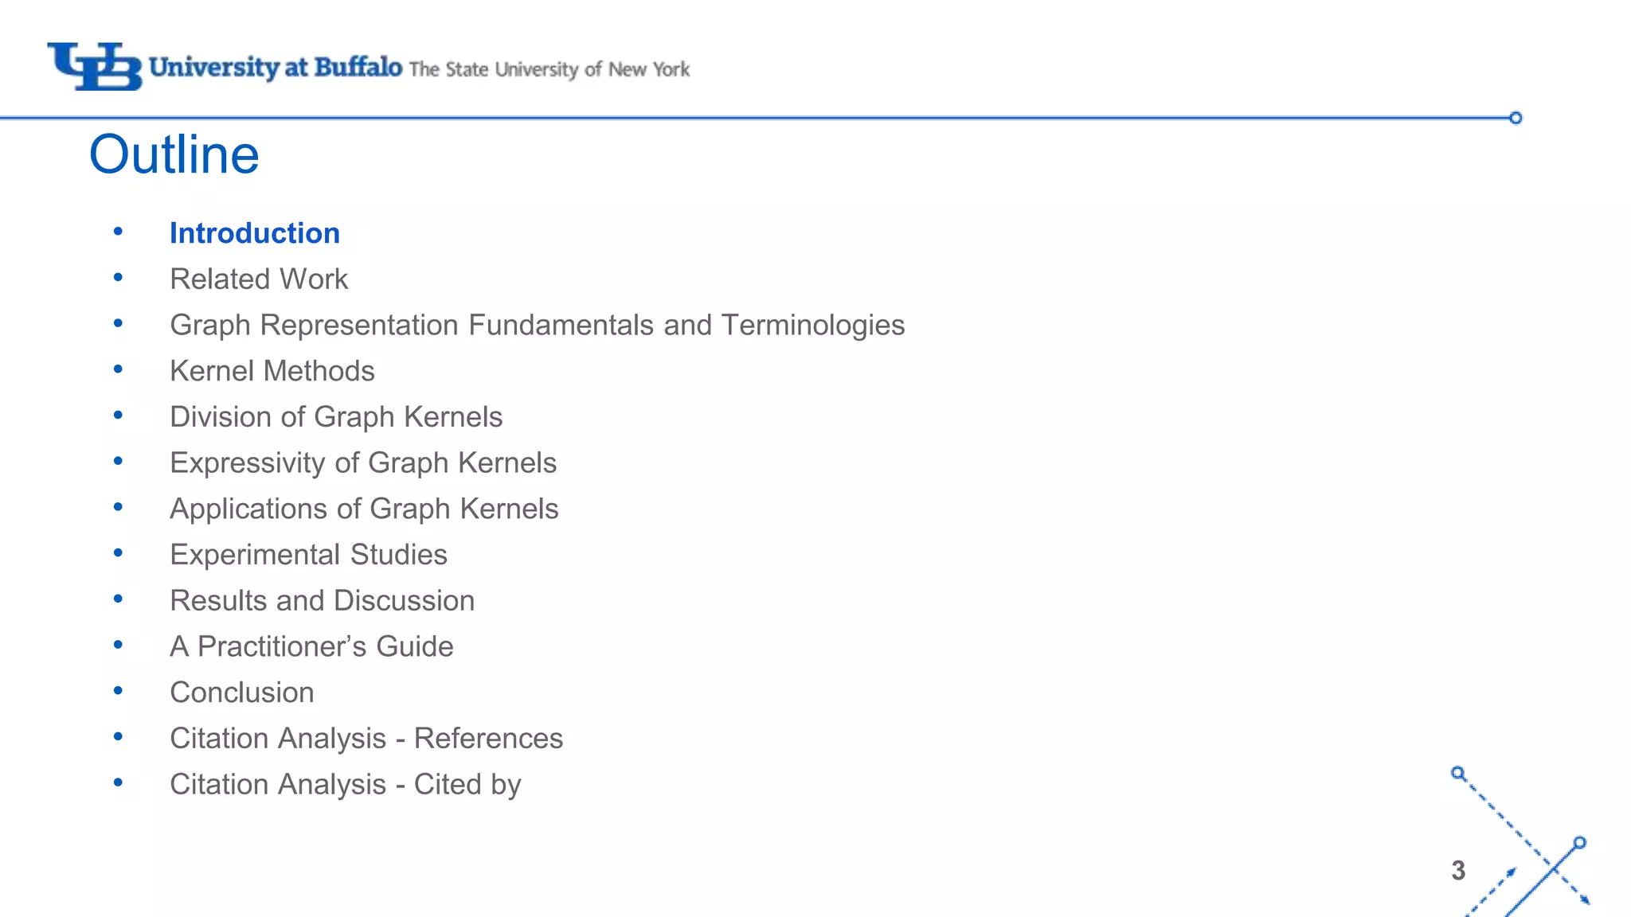Image resolution: width=1631 pixels, height=917 pixels.
Task: Click the UB interlocking logo icon
Action: point(94,66)
